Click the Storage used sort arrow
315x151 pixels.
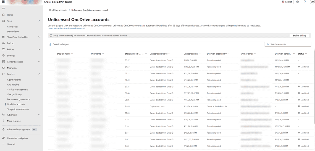point(143,54)
